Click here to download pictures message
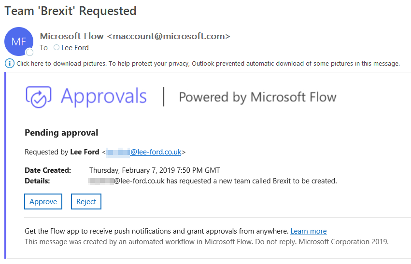Image resolution: width=411 pixels, height=264 pixels. click(208, 63)
